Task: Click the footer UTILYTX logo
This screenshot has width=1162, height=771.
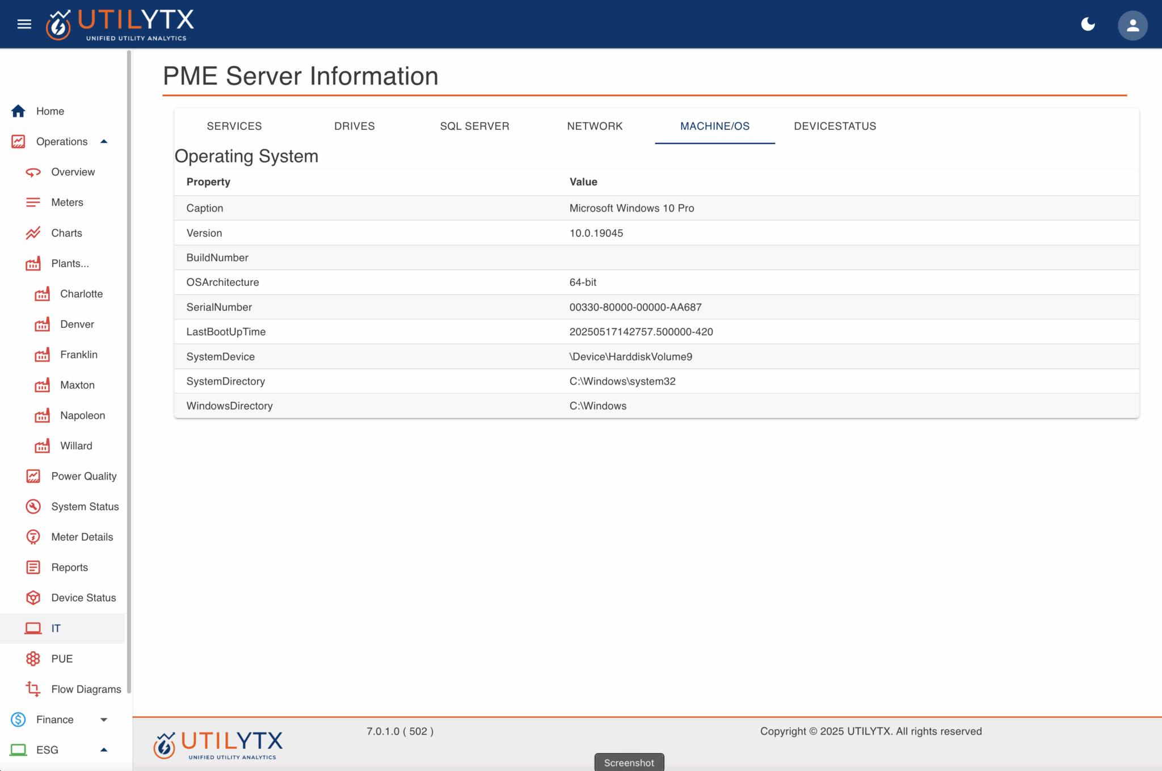Action: (x=218, y=745)
